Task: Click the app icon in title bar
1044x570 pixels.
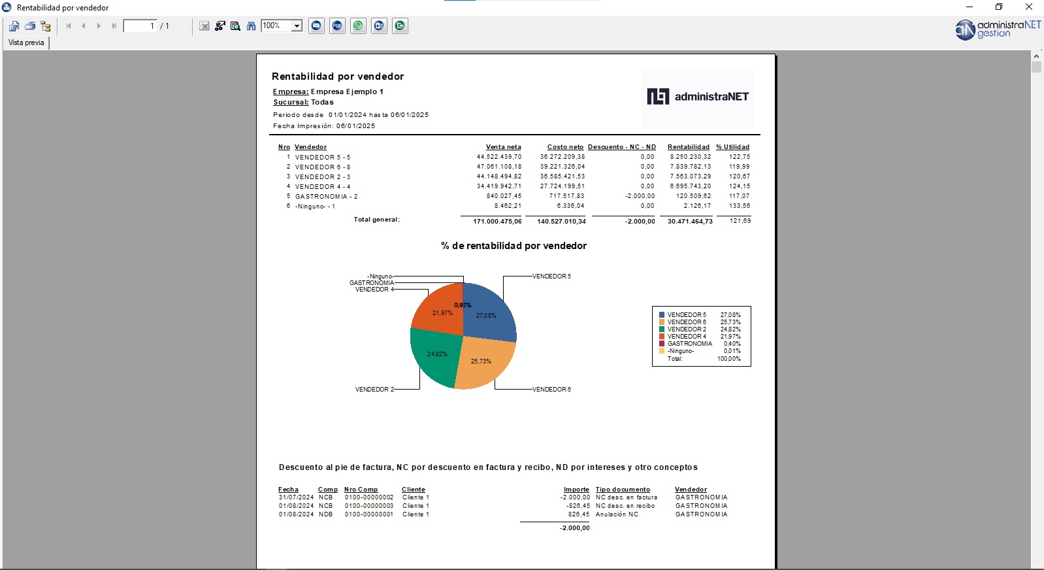Action: pos(7,7)
